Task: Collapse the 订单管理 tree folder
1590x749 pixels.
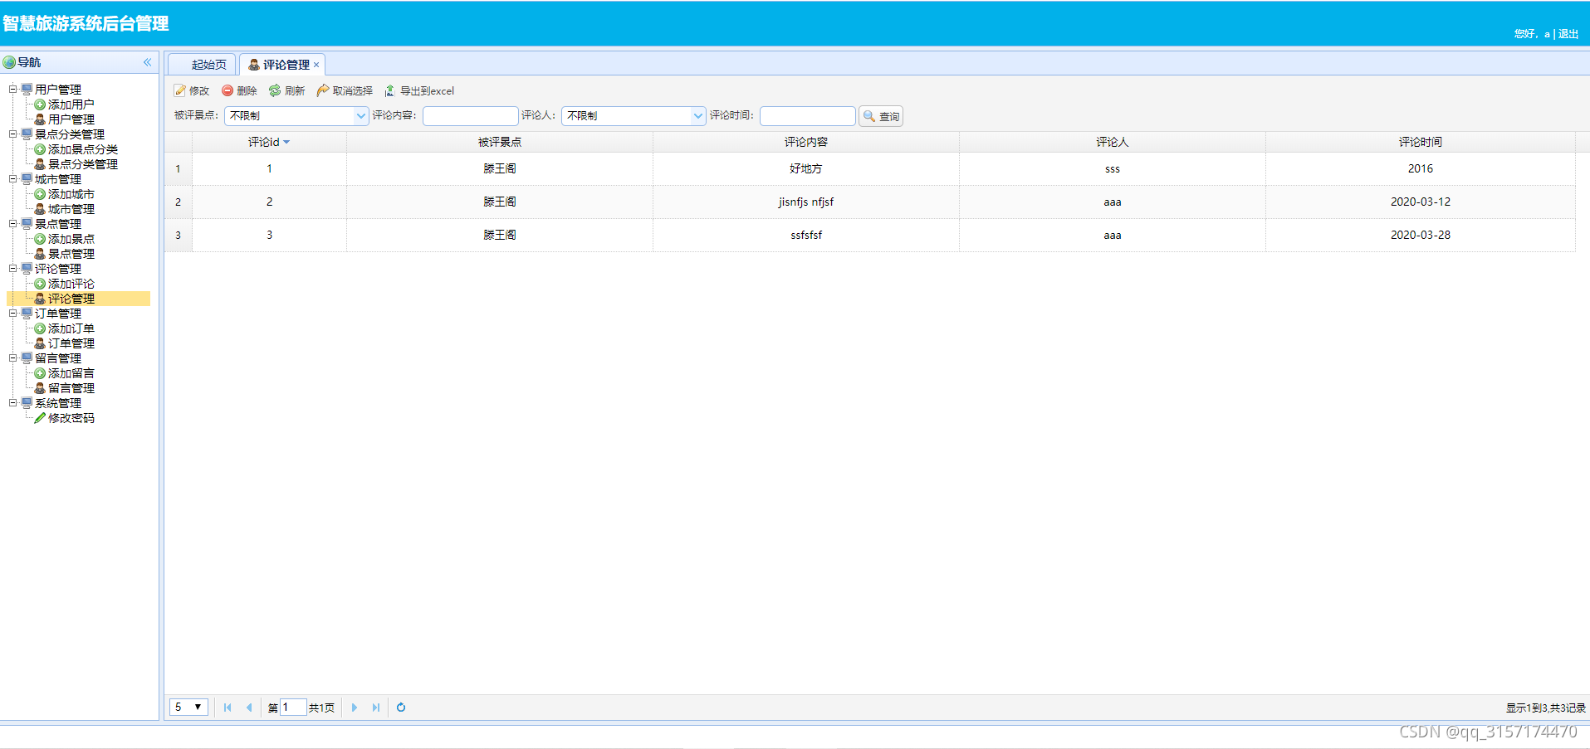Action: click(13, 313)
